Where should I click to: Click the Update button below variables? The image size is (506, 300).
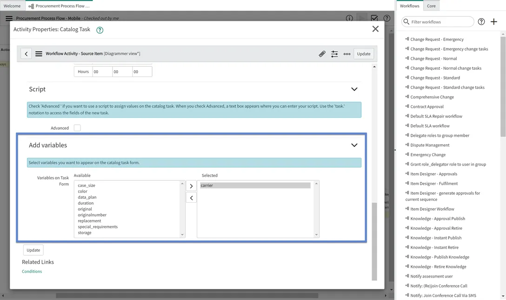click(33, 250)
